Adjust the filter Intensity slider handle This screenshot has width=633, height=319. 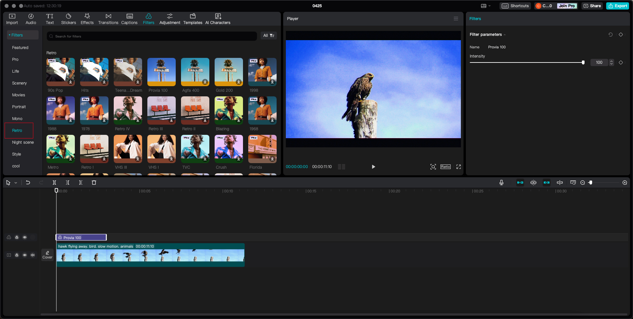[583, 62]
